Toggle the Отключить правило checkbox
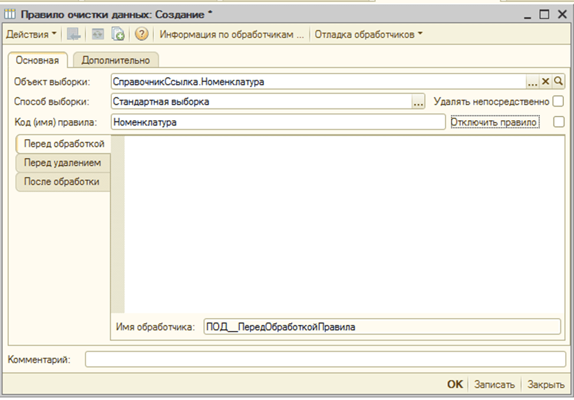The width and height of the screenshot is (574, 400). click(x=559, y=122)
